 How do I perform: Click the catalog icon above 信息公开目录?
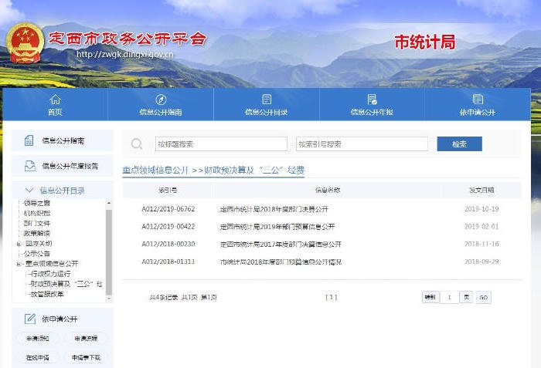coord(267,100)
